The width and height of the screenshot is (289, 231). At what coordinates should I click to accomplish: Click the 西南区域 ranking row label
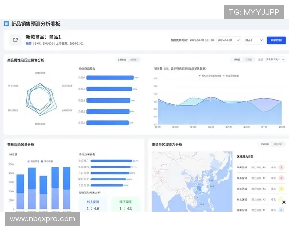tap(242, 210)
